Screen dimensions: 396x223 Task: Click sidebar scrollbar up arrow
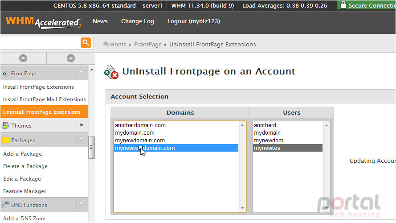click(92, 70)
